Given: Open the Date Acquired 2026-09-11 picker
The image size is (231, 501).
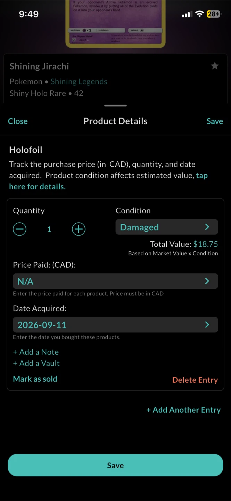Looking at the screenshot, I should click(x=115, y=325).
